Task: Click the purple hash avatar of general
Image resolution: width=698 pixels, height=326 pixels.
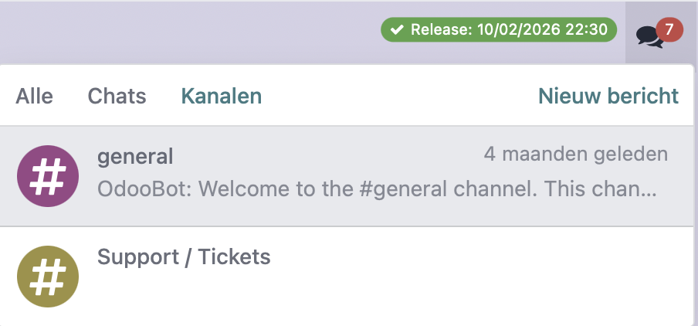Action: tap(48, 177)
